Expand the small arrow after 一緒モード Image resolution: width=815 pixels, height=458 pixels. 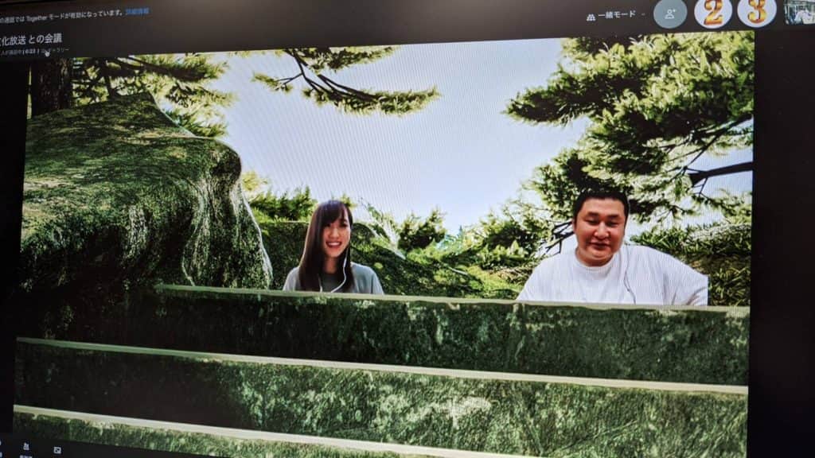coord(643,15)
